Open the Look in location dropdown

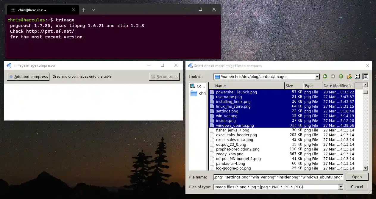click(x=317, y=76)
